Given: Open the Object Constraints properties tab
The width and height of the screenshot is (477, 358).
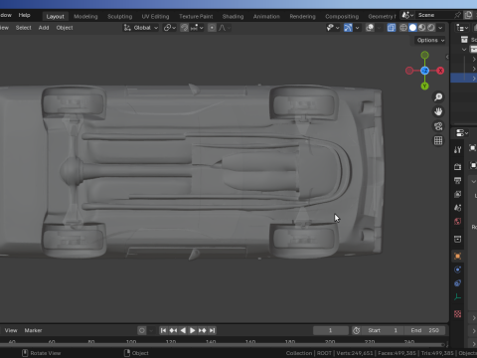Looking at the screenshot, I should [x=458, y=283].
